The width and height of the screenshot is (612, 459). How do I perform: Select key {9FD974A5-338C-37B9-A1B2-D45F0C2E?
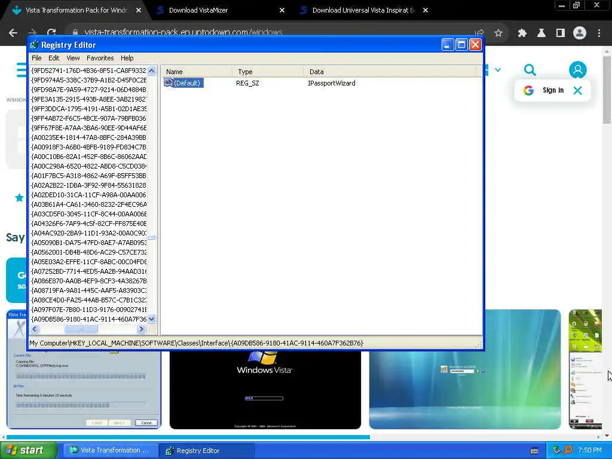pyautogui.click(x=88, y=80)
